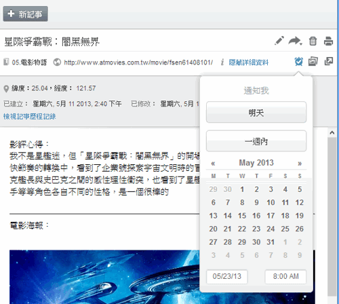The width and height of the screenshot is (339, 304).
Task: Click the 新記事 new note button
Action: (25, 14)
